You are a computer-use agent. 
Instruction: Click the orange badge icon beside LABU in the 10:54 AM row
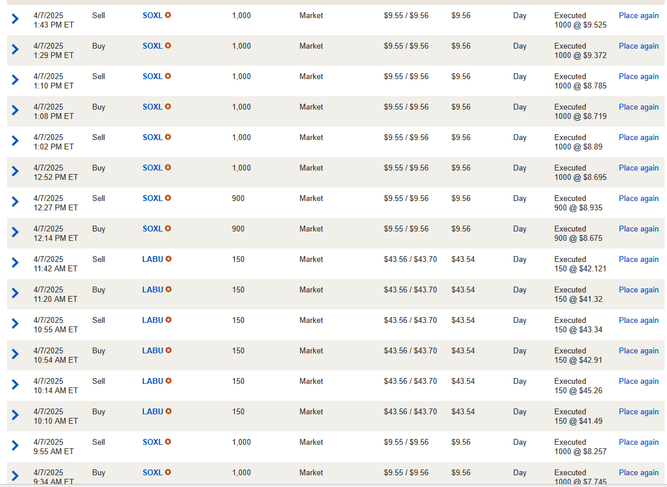[169, 350]
